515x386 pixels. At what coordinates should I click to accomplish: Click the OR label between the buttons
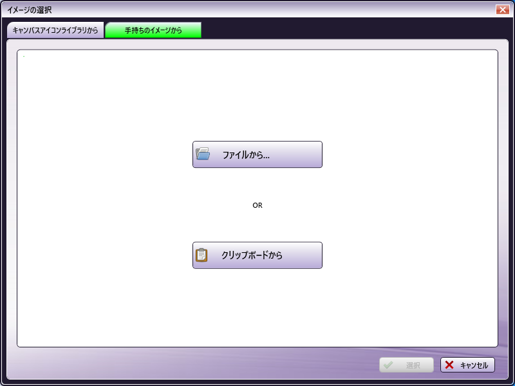coord(257,205)
